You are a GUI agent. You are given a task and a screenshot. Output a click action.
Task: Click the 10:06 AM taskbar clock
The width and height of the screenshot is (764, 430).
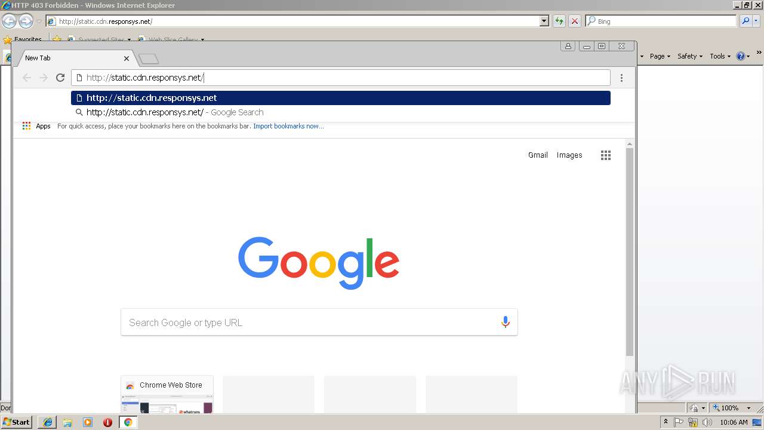point(734,422)
